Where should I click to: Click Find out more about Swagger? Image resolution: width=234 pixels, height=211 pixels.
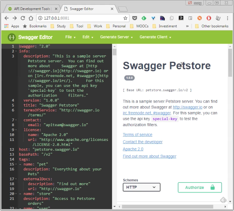click(150, 156)
